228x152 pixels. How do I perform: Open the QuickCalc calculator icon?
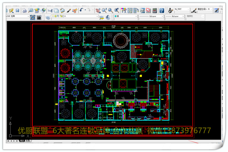[155, 10]
